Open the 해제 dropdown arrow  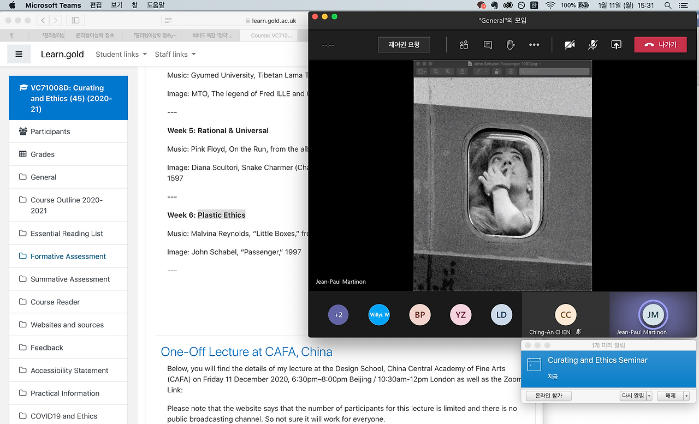coord(686,396)
